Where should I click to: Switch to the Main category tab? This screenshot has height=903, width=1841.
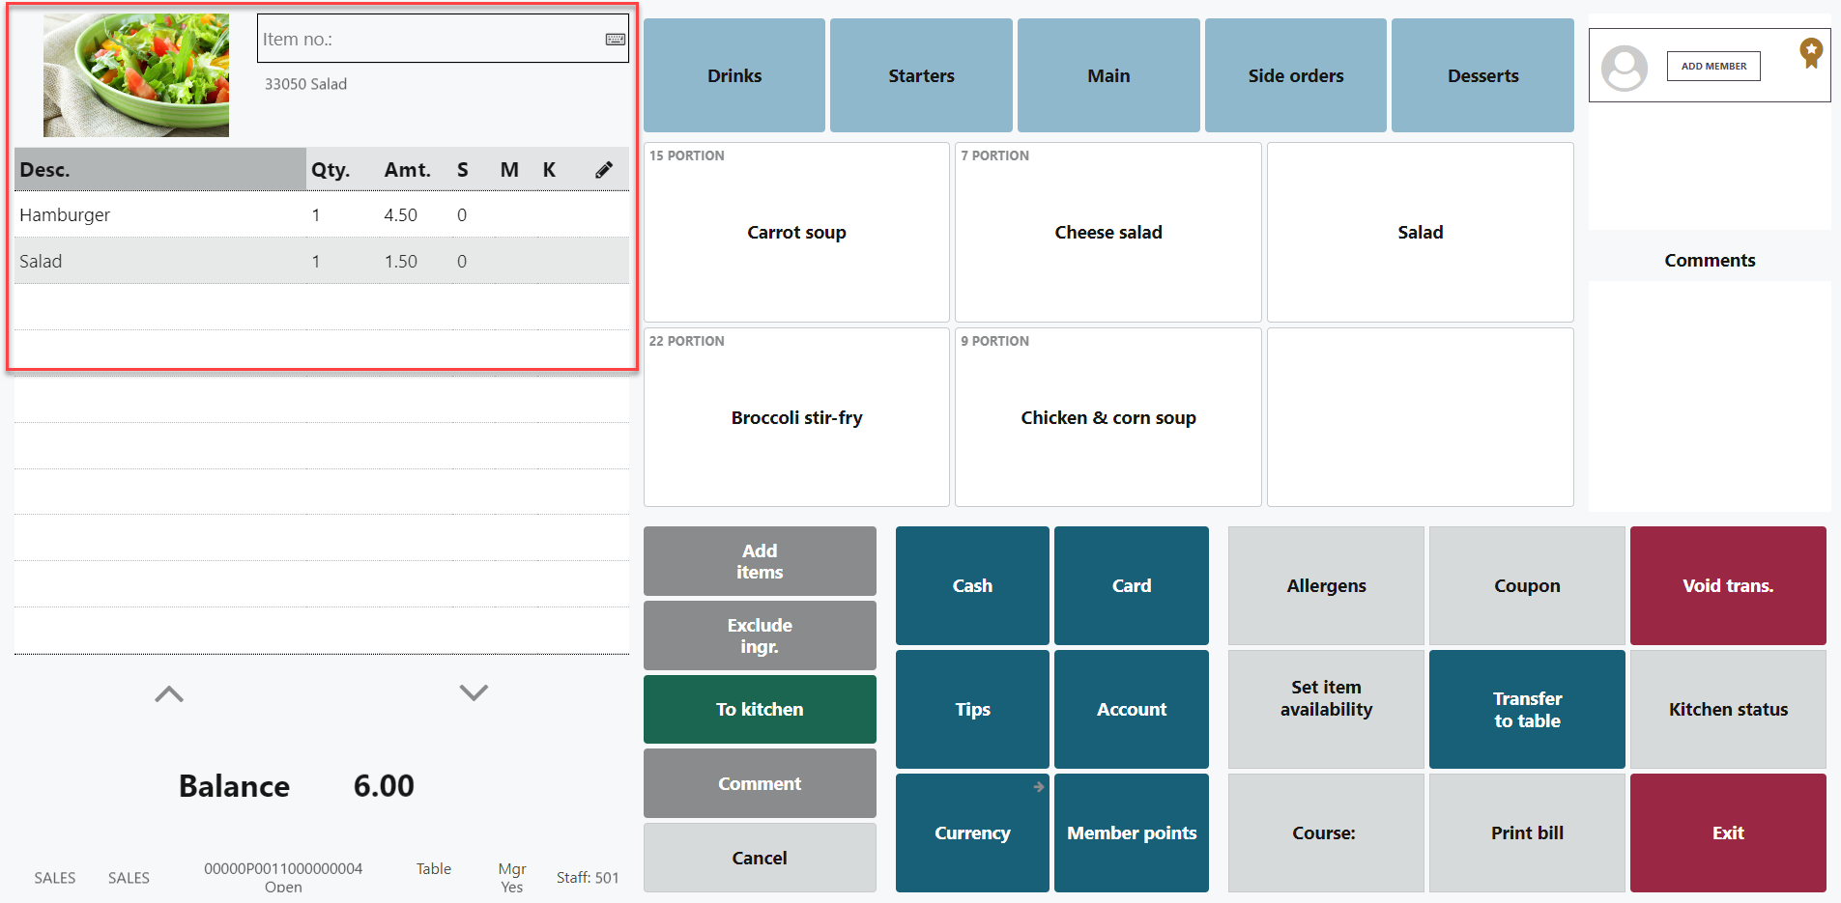[x=1108, y=75]
